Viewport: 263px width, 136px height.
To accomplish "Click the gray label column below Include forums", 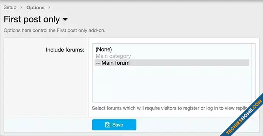I will (x=46, y=83).
